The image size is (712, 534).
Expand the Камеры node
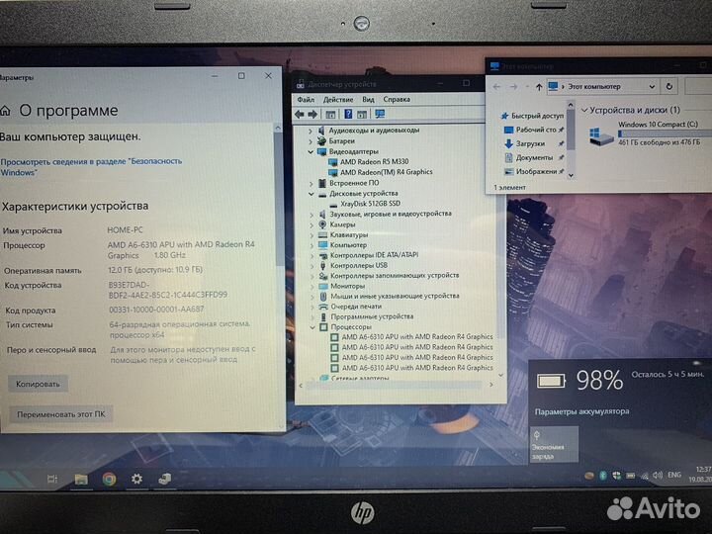pyautogui.click(x=311, y=225)
